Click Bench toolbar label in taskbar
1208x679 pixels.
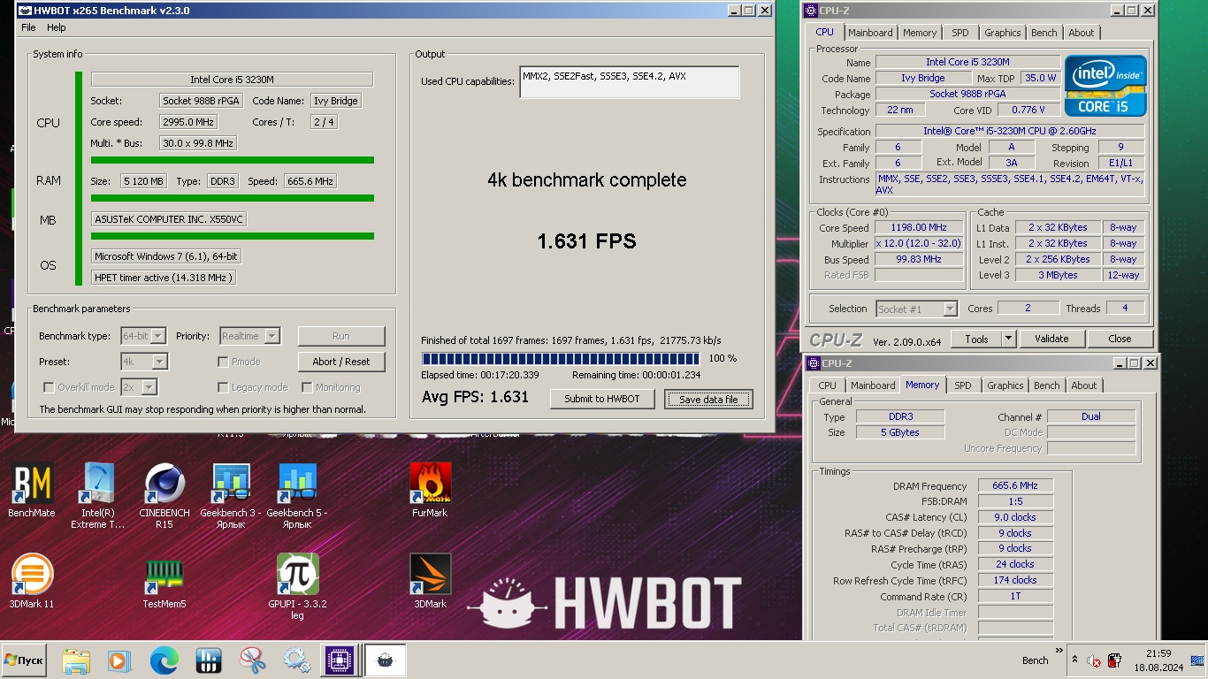pyautogui.click(x=1035, y=660)
